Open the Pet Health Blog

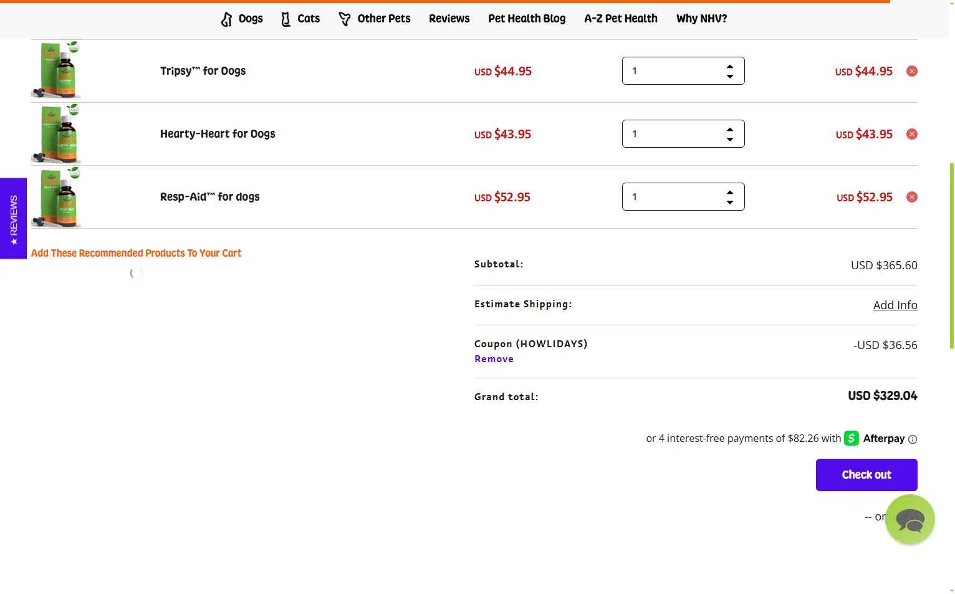tap(527, 19)
